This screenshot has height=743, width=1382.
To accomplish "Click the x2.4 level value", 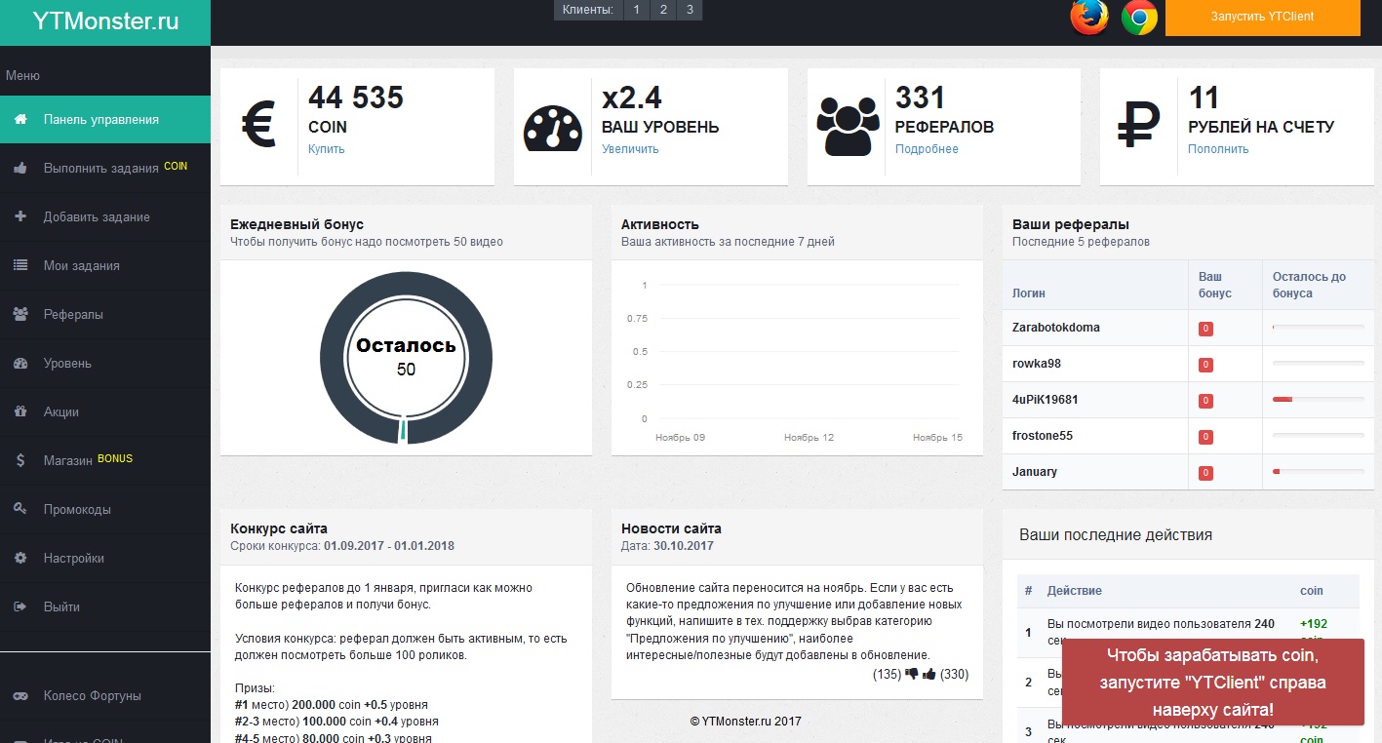I will [x=632, y=98].
